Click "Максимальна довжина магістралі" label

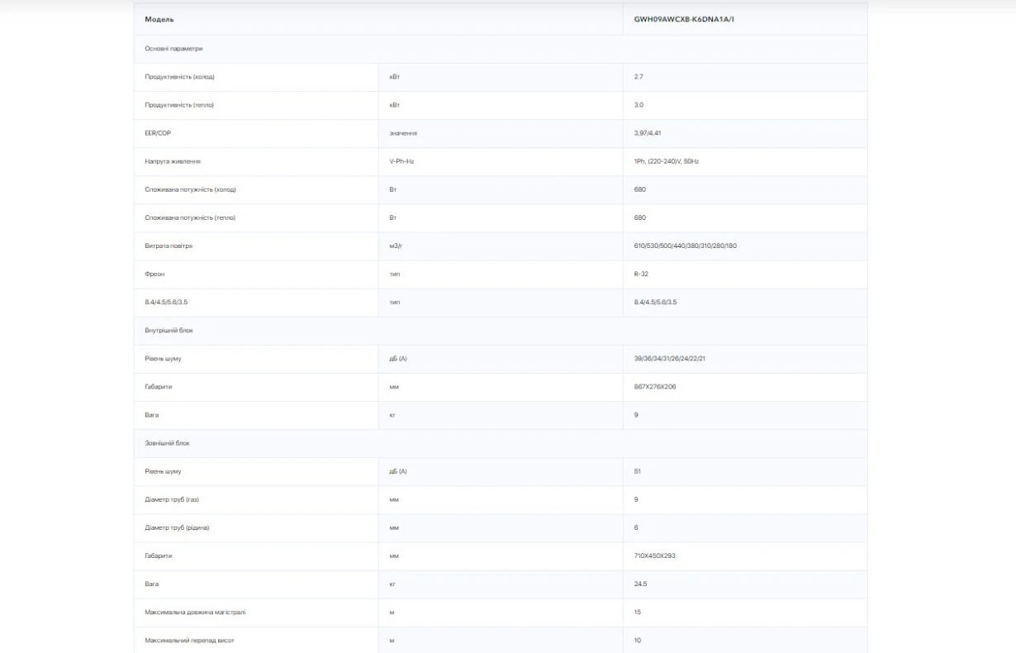point(195,612)
